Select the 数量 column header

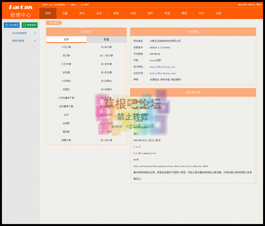coord(106,39)
